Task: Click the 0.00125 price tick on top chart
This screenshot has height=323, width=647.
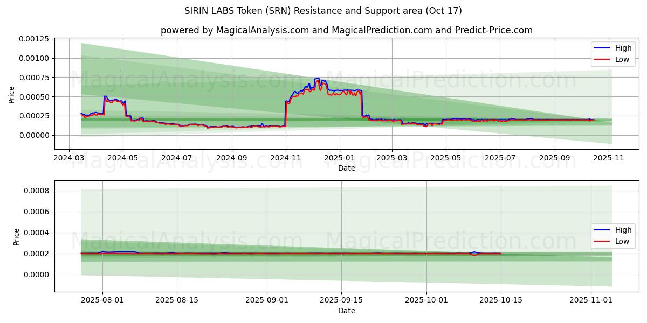Action: [x=35, y=39]
